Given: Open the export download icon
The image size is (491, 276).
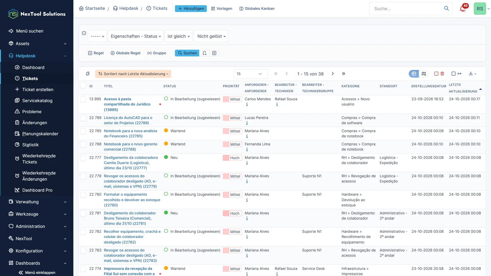Looking at the screenshot, I should [472, 74].
